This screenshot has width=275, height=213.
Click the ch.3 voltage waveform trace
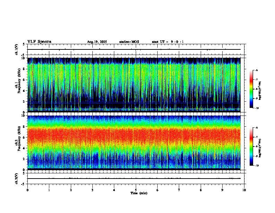(x=134, y=179)
